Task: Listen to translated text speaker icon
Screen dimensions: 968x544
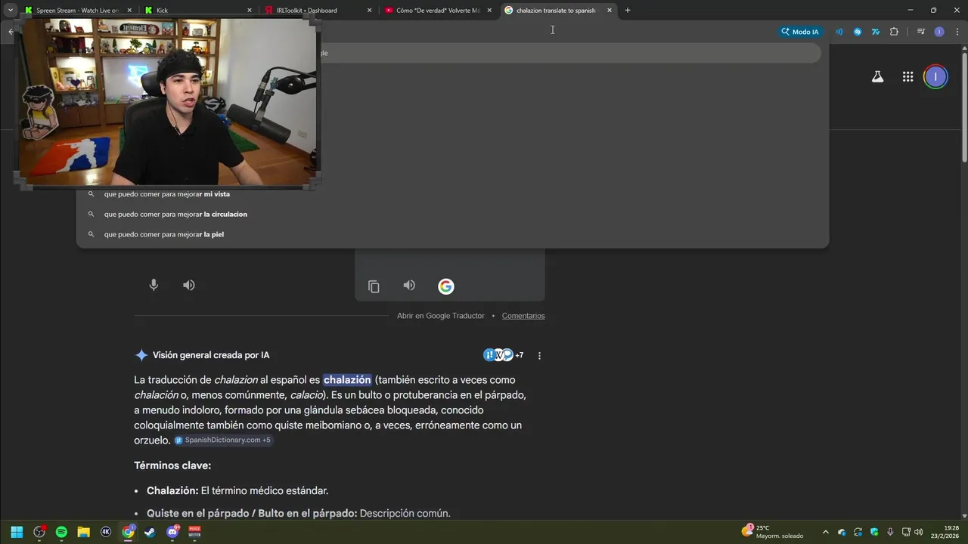Action: 409,286
